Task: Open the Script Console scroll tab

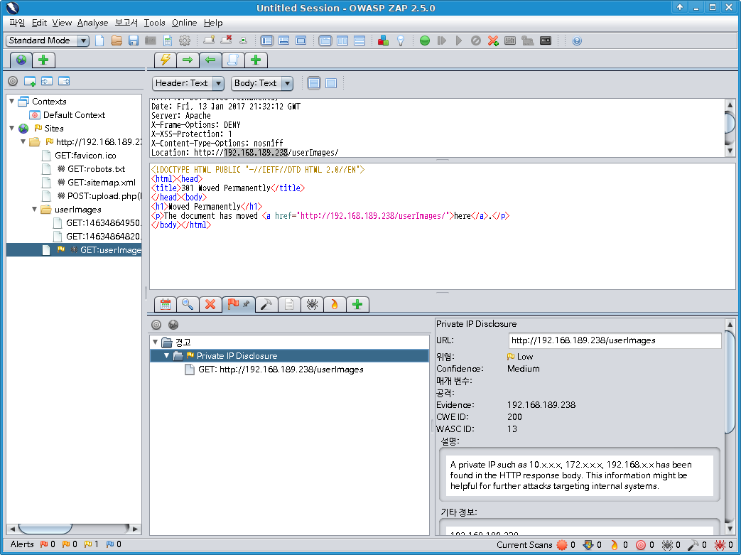Action: [x=233, y=60]
